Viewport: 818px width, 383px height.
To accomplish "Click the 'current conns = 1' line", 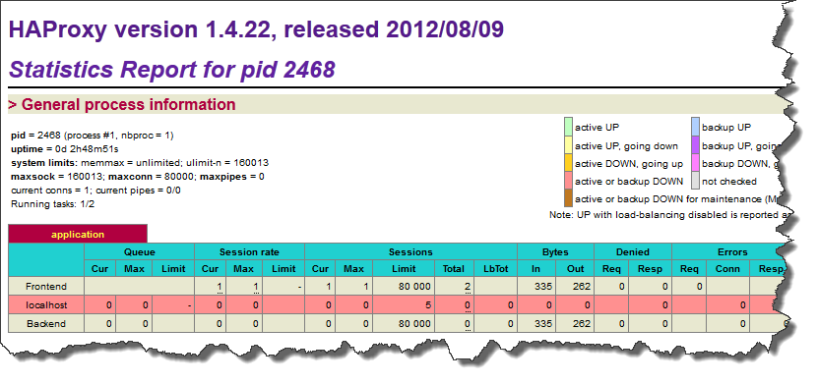I will (96, 190).
